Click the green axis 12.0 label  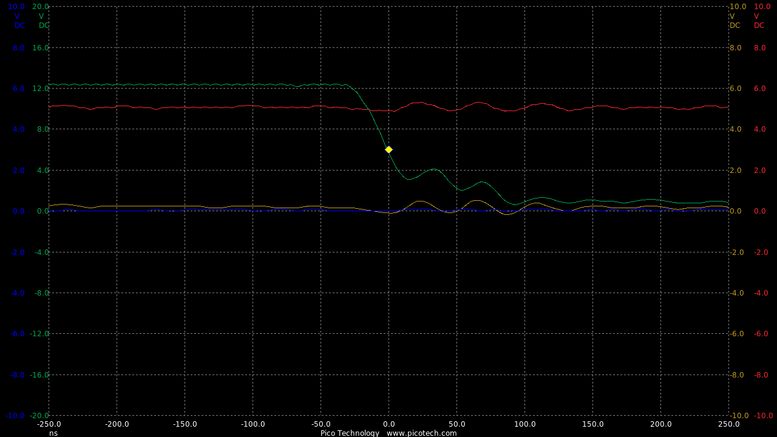[x=40, y=88]
